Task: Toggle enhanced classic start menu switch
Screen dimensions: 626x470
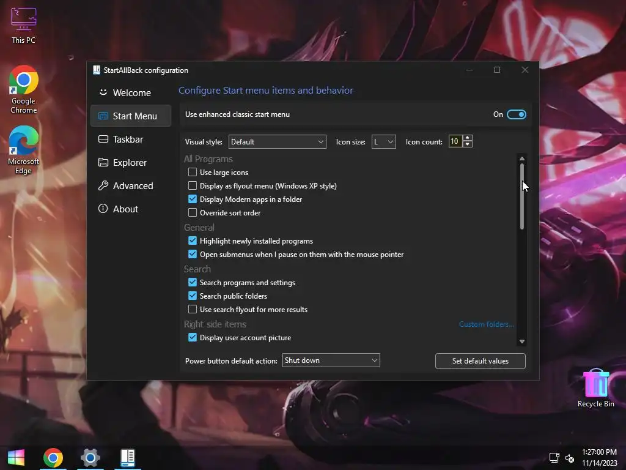Action: click(x=516, y=114)
